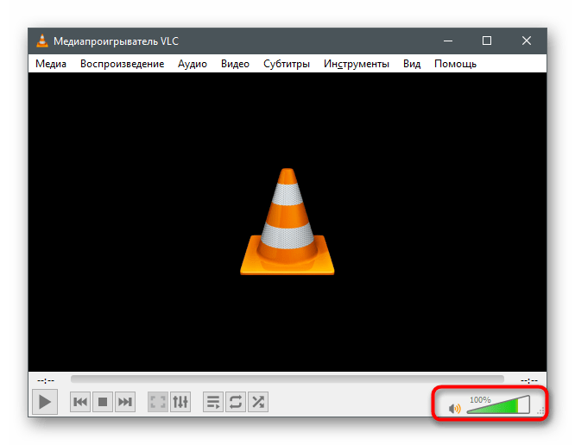Show the playlist panel
Viewport: 575px width, 445px height.
213,402
